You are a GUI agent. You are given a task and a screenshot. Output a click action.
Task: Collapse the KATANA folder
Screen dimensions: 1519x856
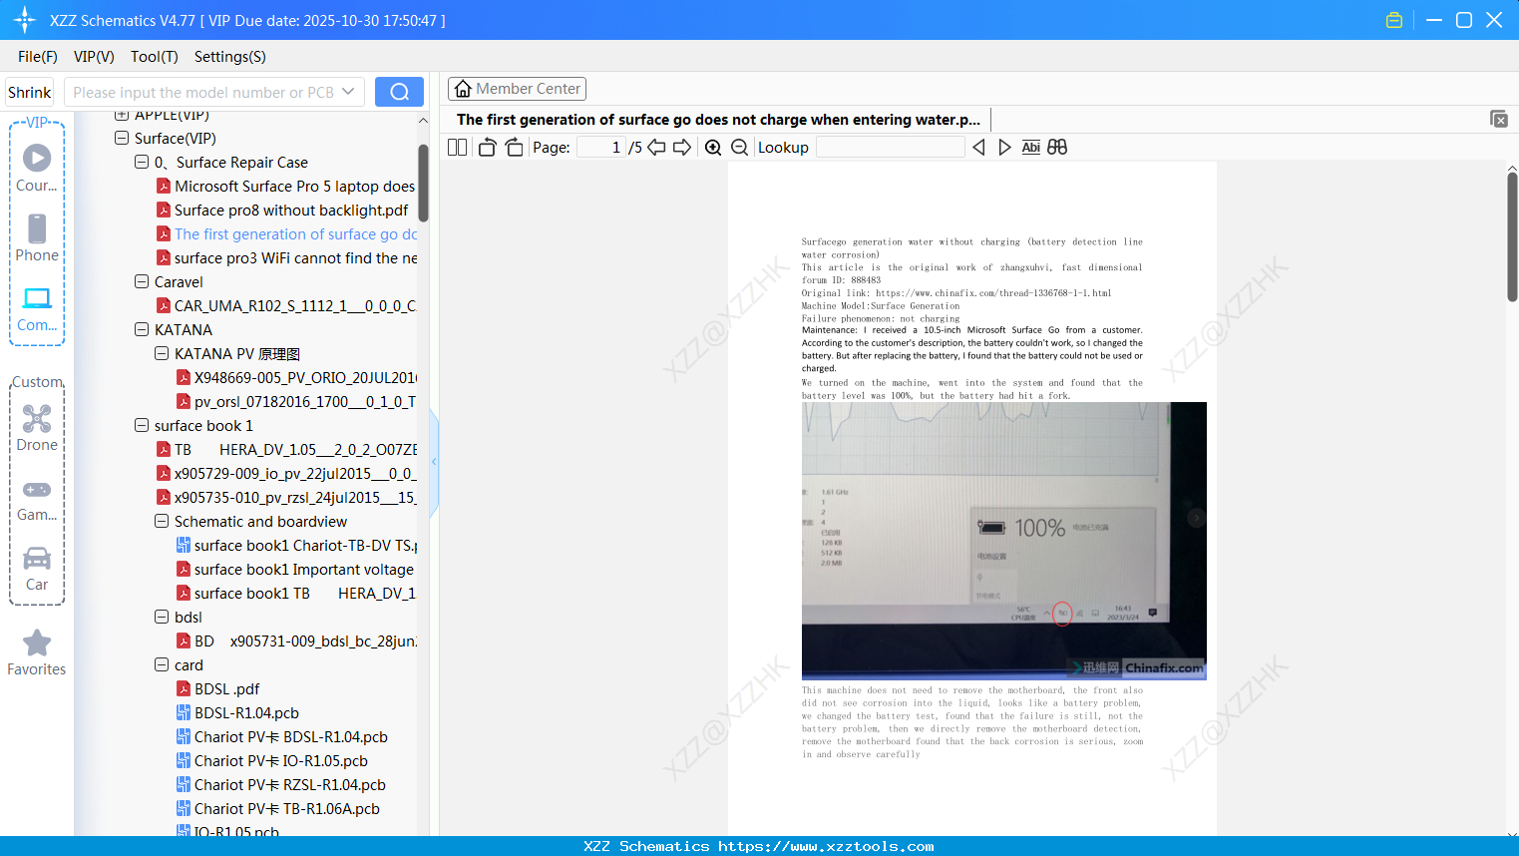tap(142, 329)
